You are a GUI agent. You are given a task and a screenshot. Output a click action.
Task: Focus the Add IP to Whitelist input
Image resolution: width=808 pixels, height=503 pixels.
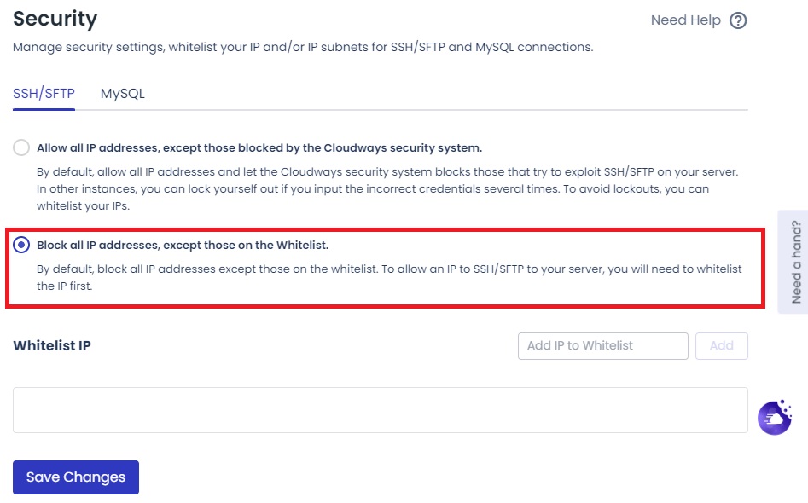602,346
